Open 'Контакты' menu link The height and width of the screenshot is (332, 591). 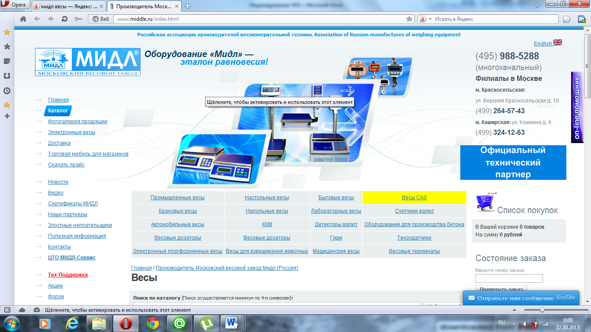[59, 247]
